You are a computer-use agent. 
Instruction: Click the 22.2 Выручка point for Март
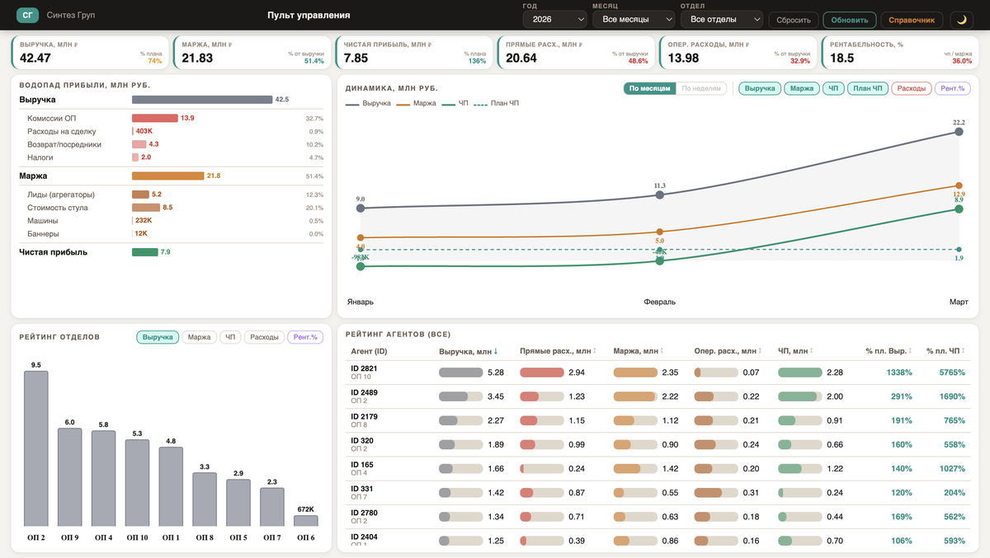(959, 132)
